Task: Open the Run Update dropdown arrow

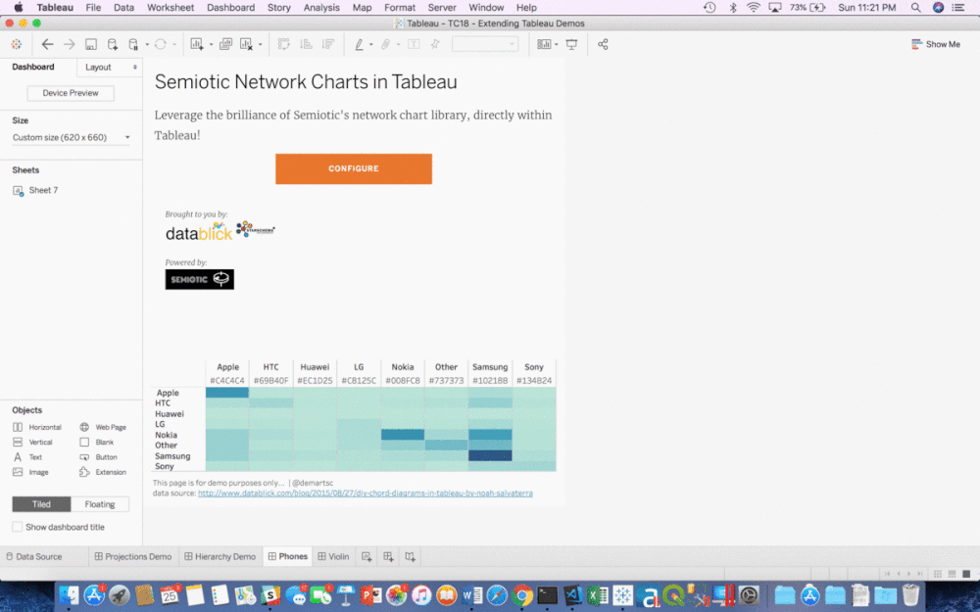Action: pos(174,44)
